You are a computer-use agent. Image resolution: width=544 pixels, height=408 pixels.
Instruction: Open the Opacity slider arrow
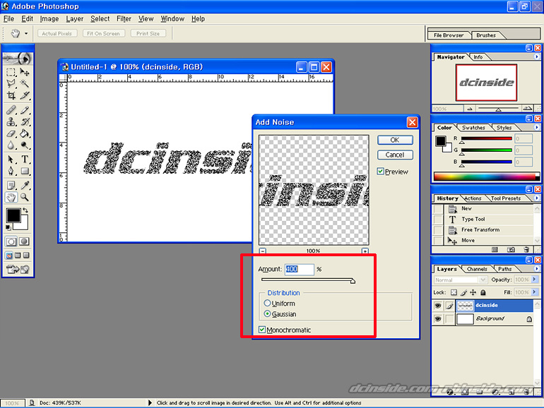coord(534,280)
